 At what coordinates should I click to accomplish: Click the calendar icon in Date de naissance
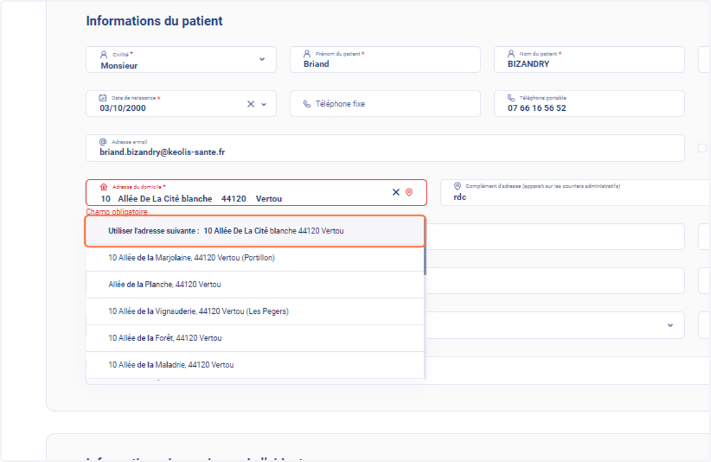(103, 98)
